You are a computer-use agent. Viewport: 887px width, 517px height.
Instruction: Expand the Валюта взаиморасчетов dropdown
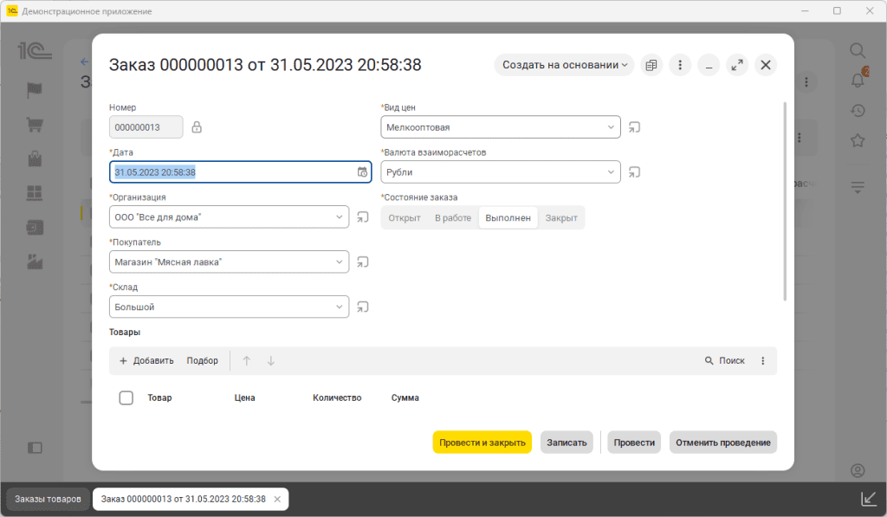pyautogui.click(x=611, y=172)
